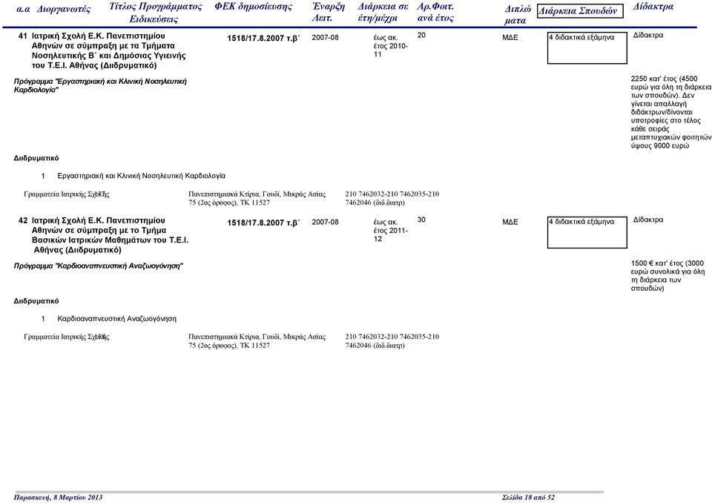Click "ΜΔΕ" diploma in entry 42
This screenshot has height=503, width=712.
click(510, 222)
